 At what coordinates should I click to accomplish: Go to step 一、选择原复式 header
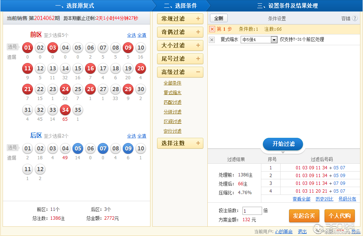tap(75, 6)
